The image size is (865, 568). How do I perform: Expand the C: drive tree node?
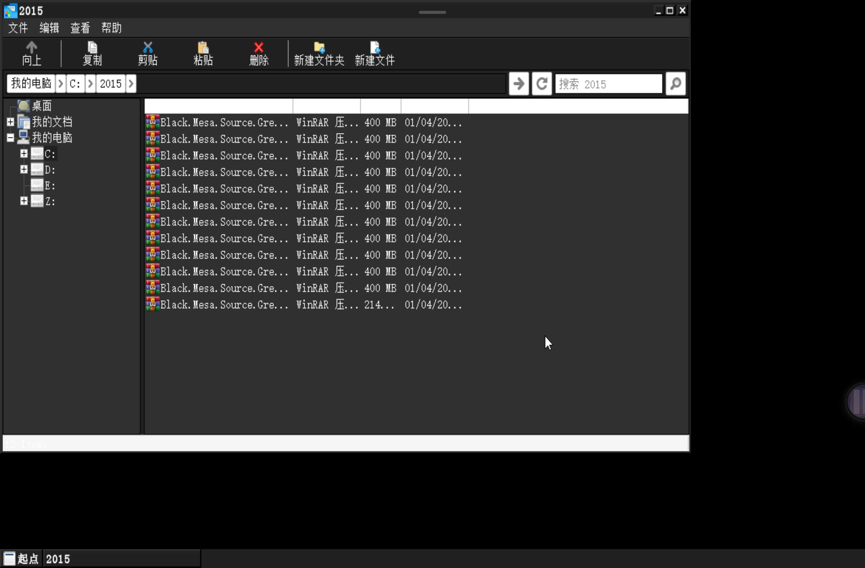coord(24,154)
